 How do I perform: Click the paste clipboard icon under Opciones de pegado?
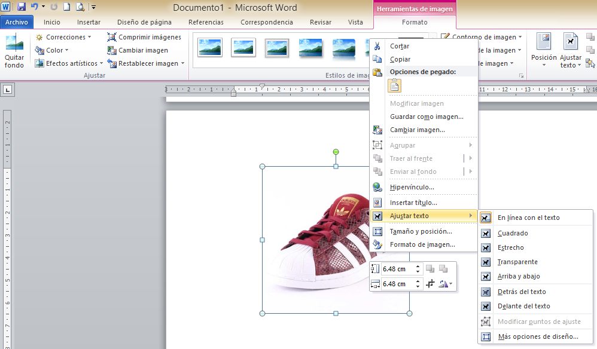coord(394,85)
